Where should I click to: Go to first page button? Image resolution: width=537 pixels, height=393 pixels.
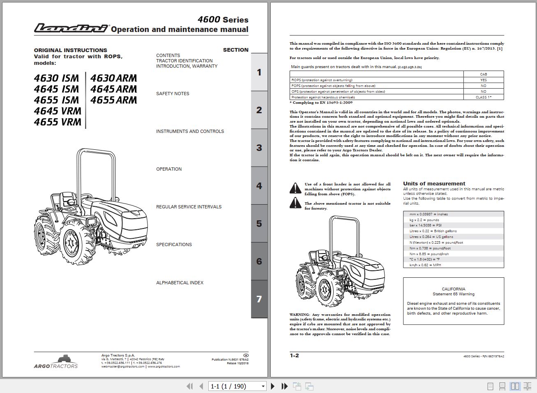189,386
